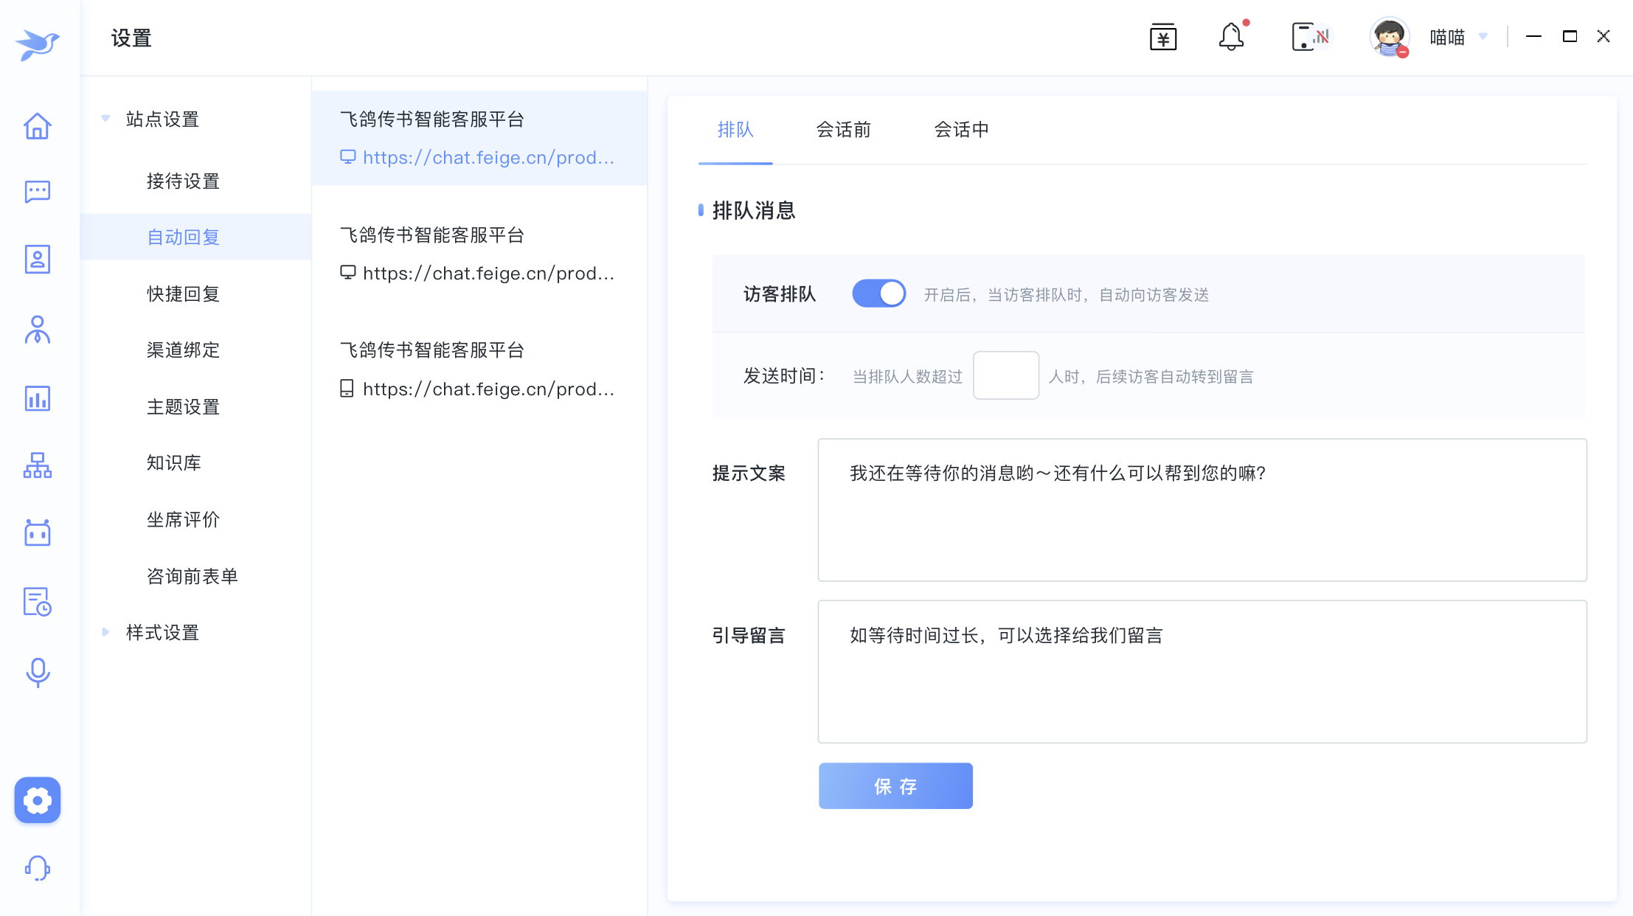Open the 喵喵 user dropdown arrow
This screenshot has height=916, width=1633.
(x=1483, y=37)
